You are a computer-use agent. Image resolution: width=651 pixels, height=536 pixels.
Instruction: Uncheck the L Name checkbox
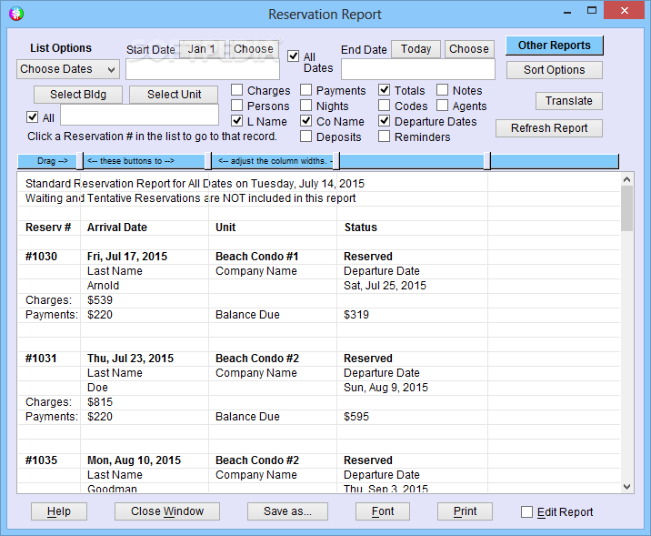point(236,121)
